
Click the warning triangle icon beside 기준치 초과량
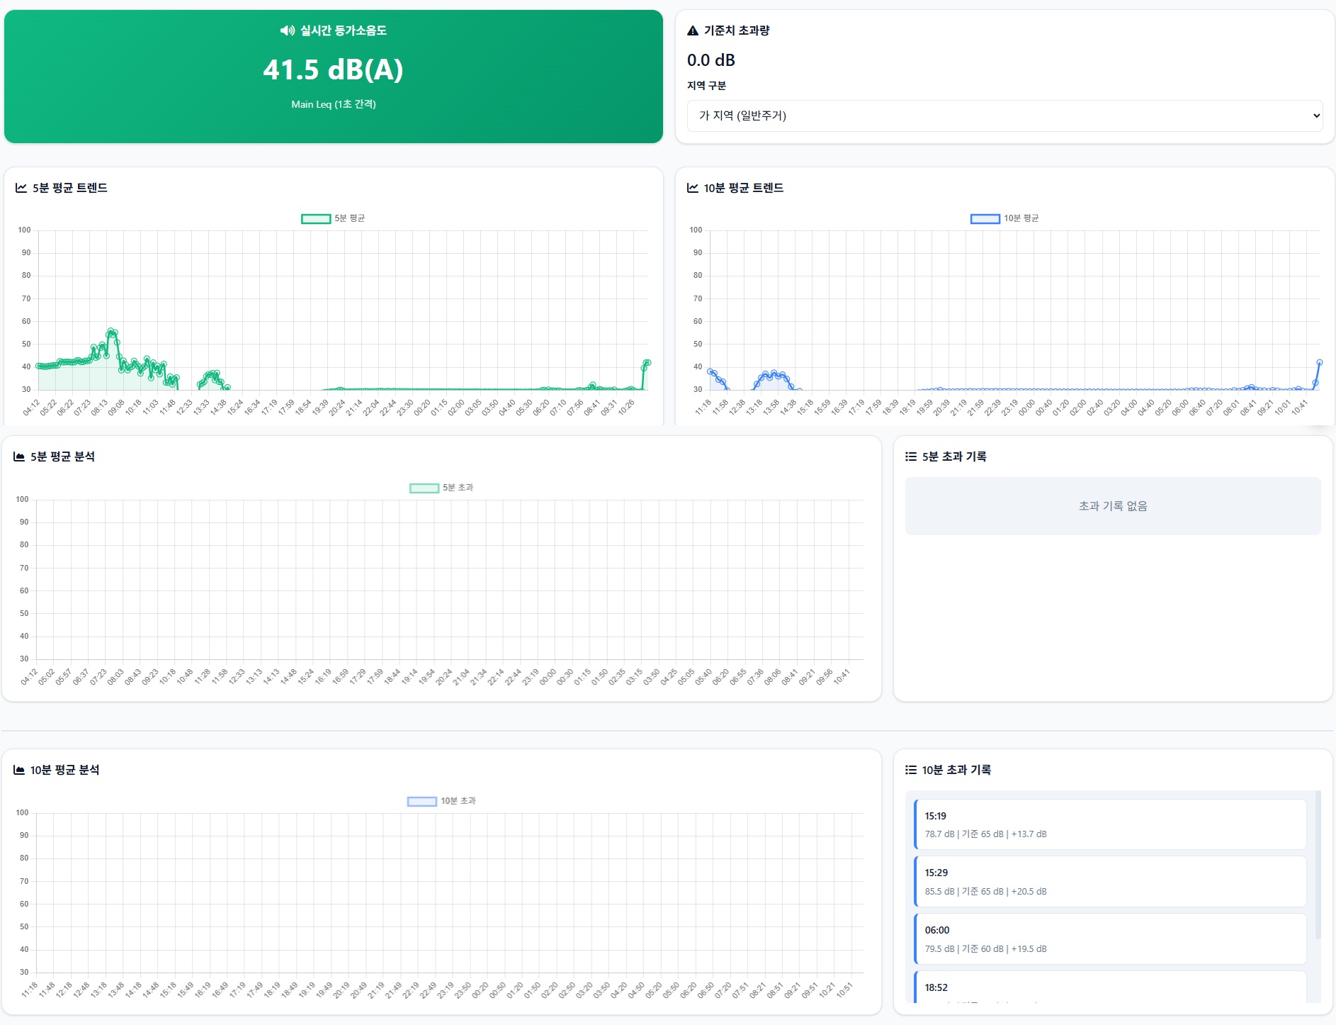coord(693,30)
